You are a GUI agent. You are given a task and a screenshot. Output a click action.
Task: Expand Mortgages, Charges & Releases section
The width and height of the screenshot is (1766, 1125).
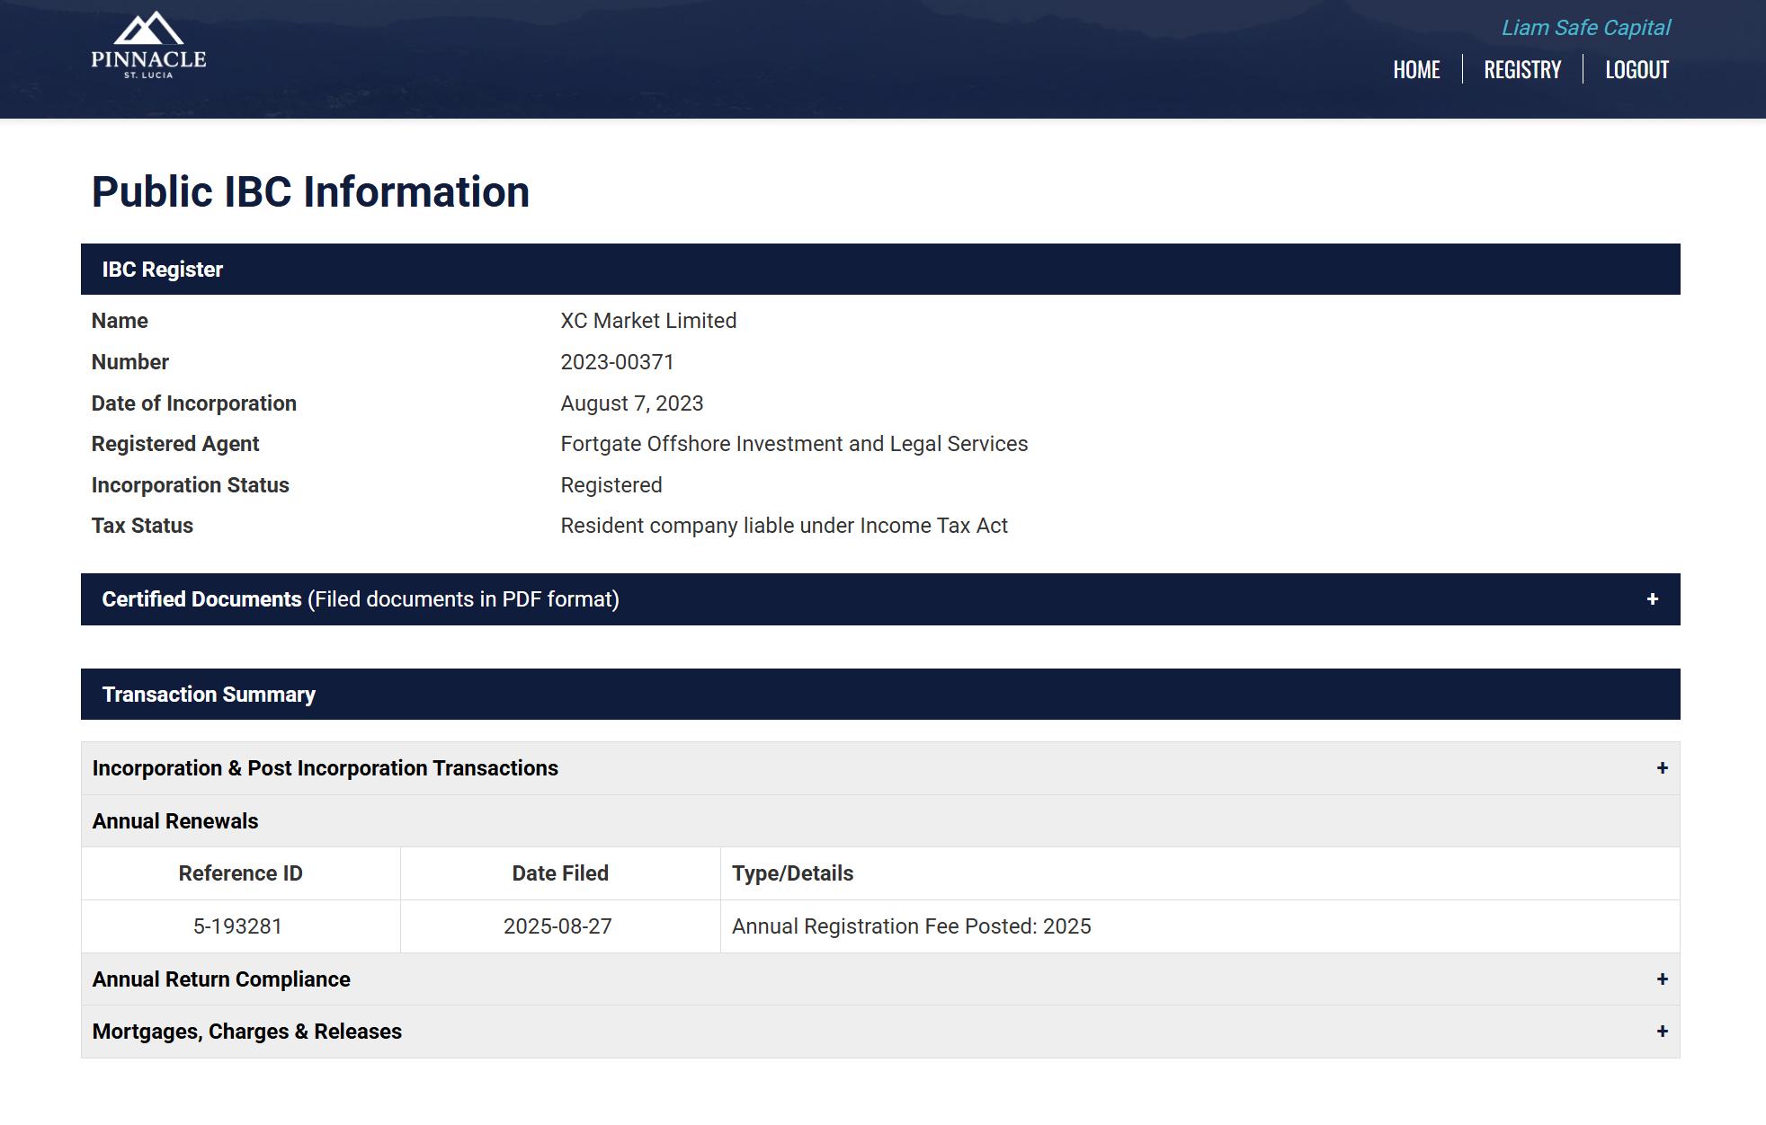880,1032
